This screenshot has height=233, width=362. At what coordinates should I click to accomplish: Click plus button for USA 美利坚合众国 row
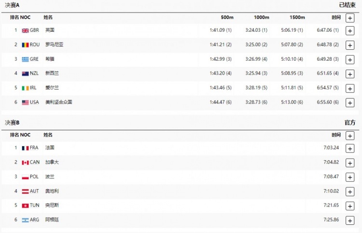pyautogui.click(x=350, y=103)
